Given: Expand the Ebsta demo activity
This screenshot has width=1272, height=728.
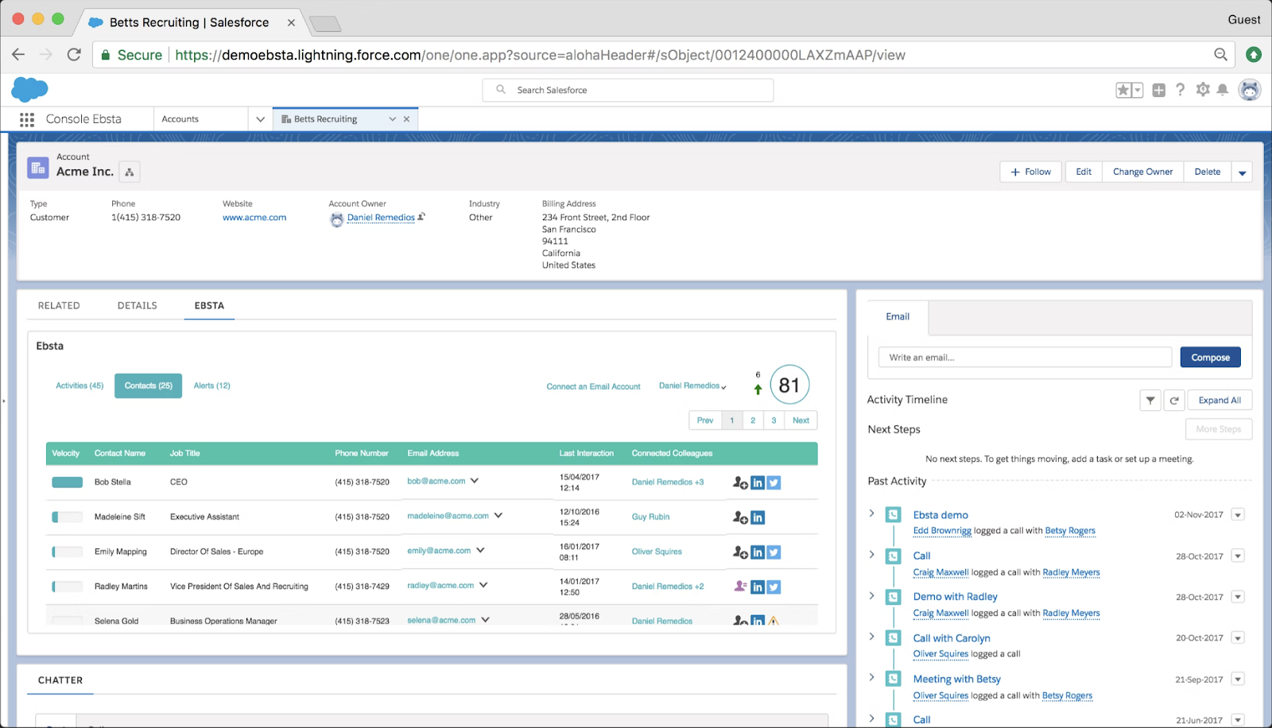Looking at the screenshot, I should (x=872, y=513).
